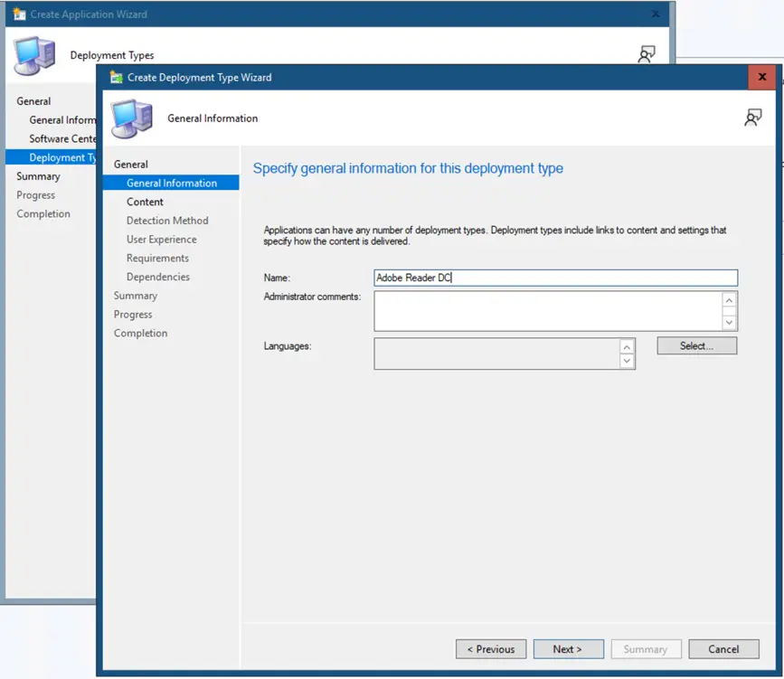This screenshot has height=679, width=784.
Task: Click the Create Deployment Type Wizard title icon
Action: click(x=116, y=78)
